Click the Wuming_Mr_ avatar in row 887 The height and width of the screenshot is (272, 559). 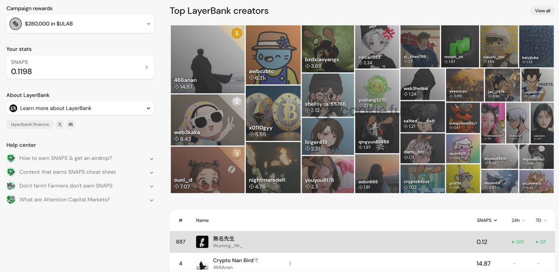[x=202, y=242]
